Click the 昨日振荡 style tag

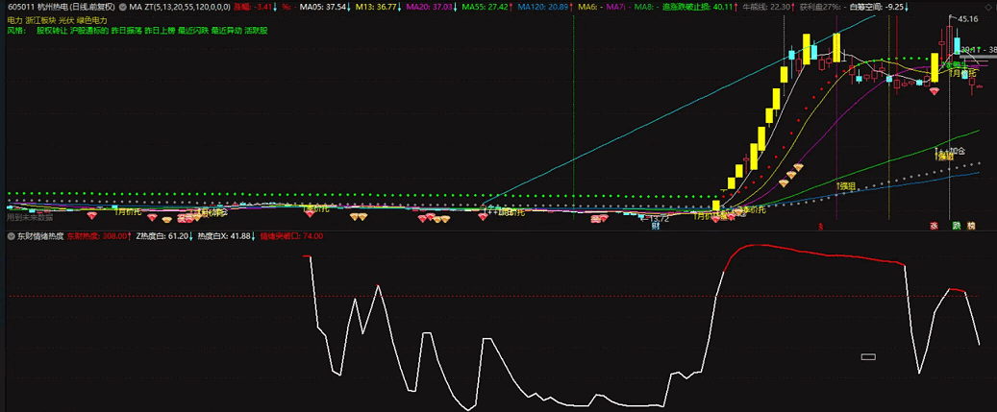pos(125,30)
